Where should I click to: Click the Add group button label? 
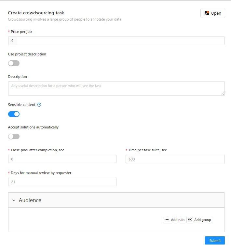click(202, 220)
